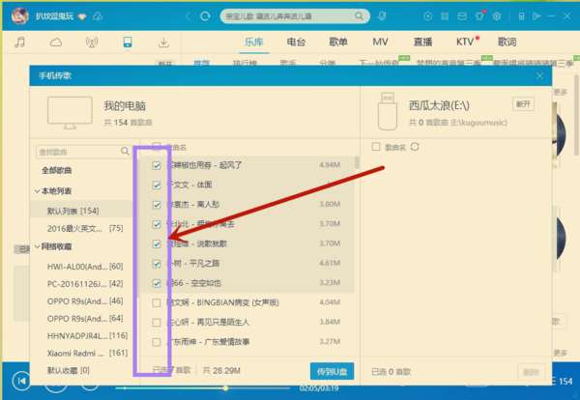This screenshot has width=580, height=400.
Task: Disconnect the 西瓜大浪(E:\) USB drive
Action: 523,104
